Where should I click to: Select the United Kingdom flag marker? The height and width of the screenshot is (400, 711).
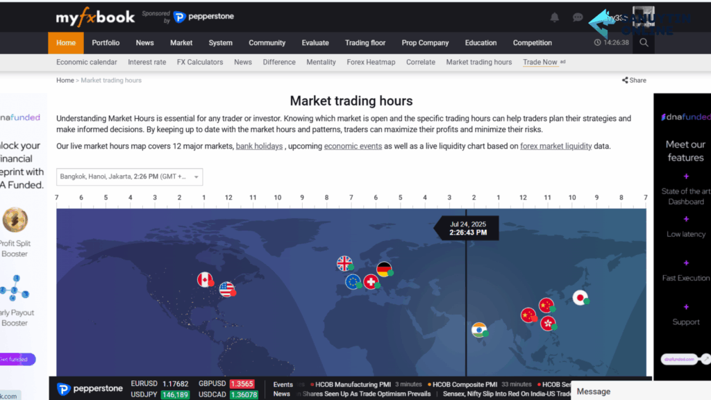click(x=345, y=263)
